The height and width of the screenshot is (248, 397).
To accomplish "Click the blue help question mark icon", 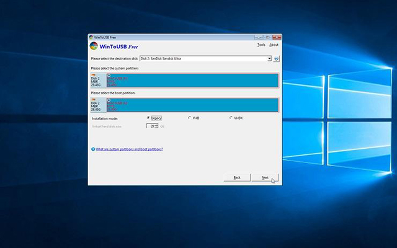I will (x=93, y=149).
